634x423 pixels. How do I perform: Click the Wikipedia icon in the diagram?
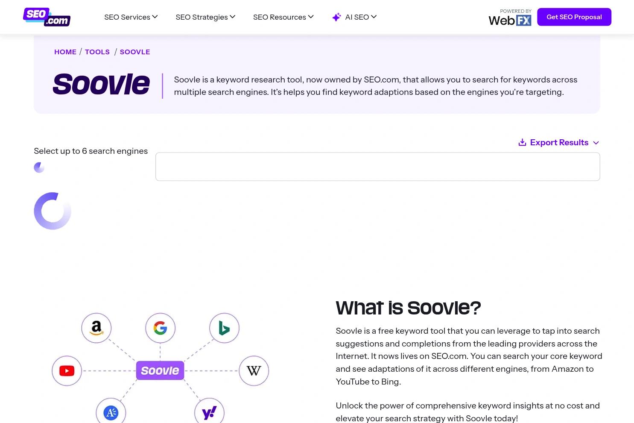pyautogui.click(x=254, y=371)
